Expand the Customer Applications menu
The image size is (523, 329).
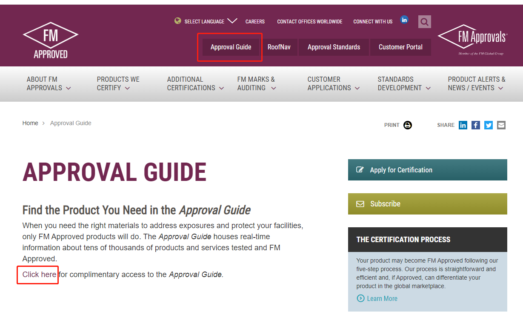point(334,83)
